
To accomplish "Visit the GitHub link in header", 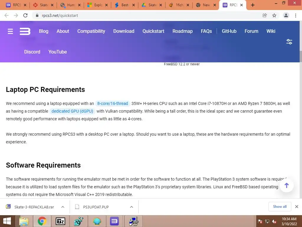I will (x=229, y=31).
